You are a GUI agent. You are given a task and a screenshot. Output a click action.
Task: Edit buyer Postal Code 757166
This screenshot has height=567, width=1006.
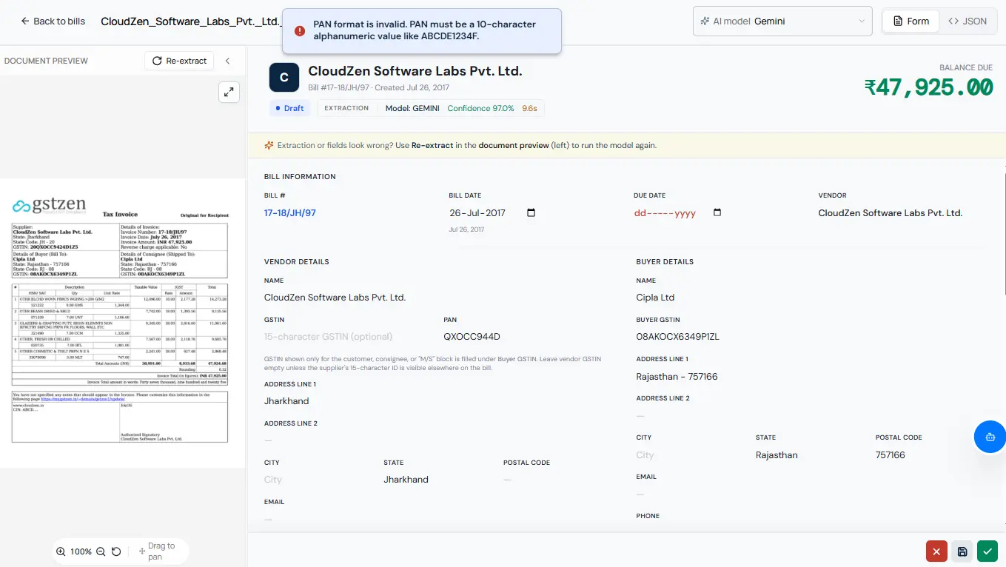click(891, 455)
